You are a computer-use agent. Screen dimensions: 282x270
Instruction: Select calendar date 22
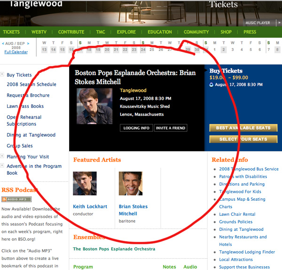(x=125, y=49)
